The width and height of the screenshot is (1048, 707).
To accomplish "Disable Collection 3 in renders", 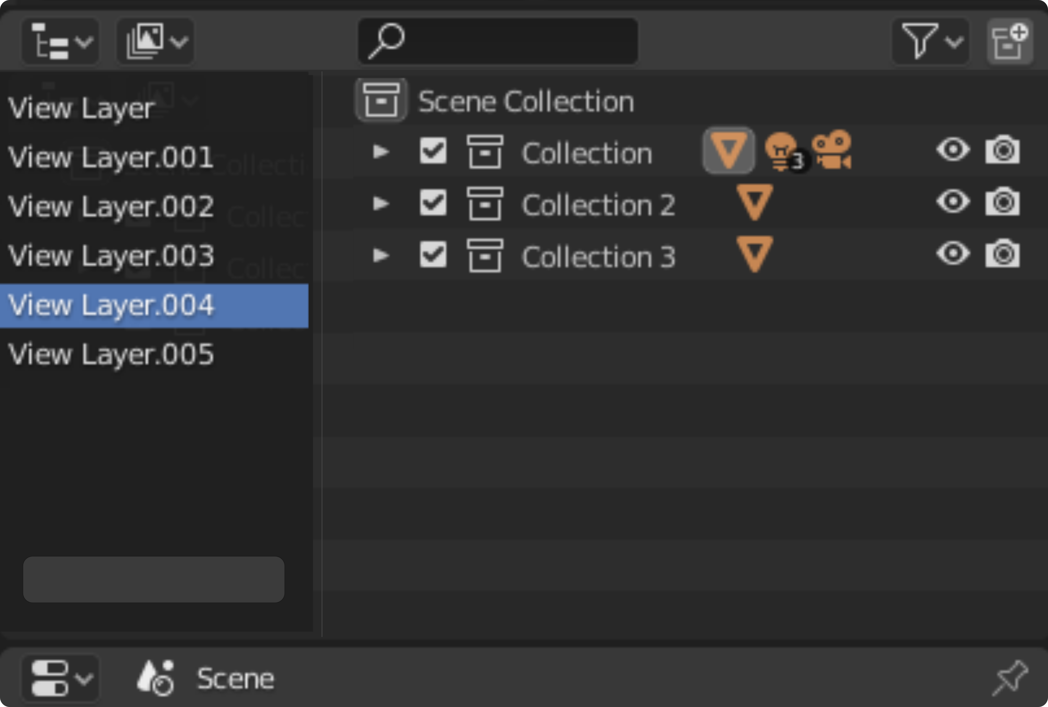I will (1002, 253).
